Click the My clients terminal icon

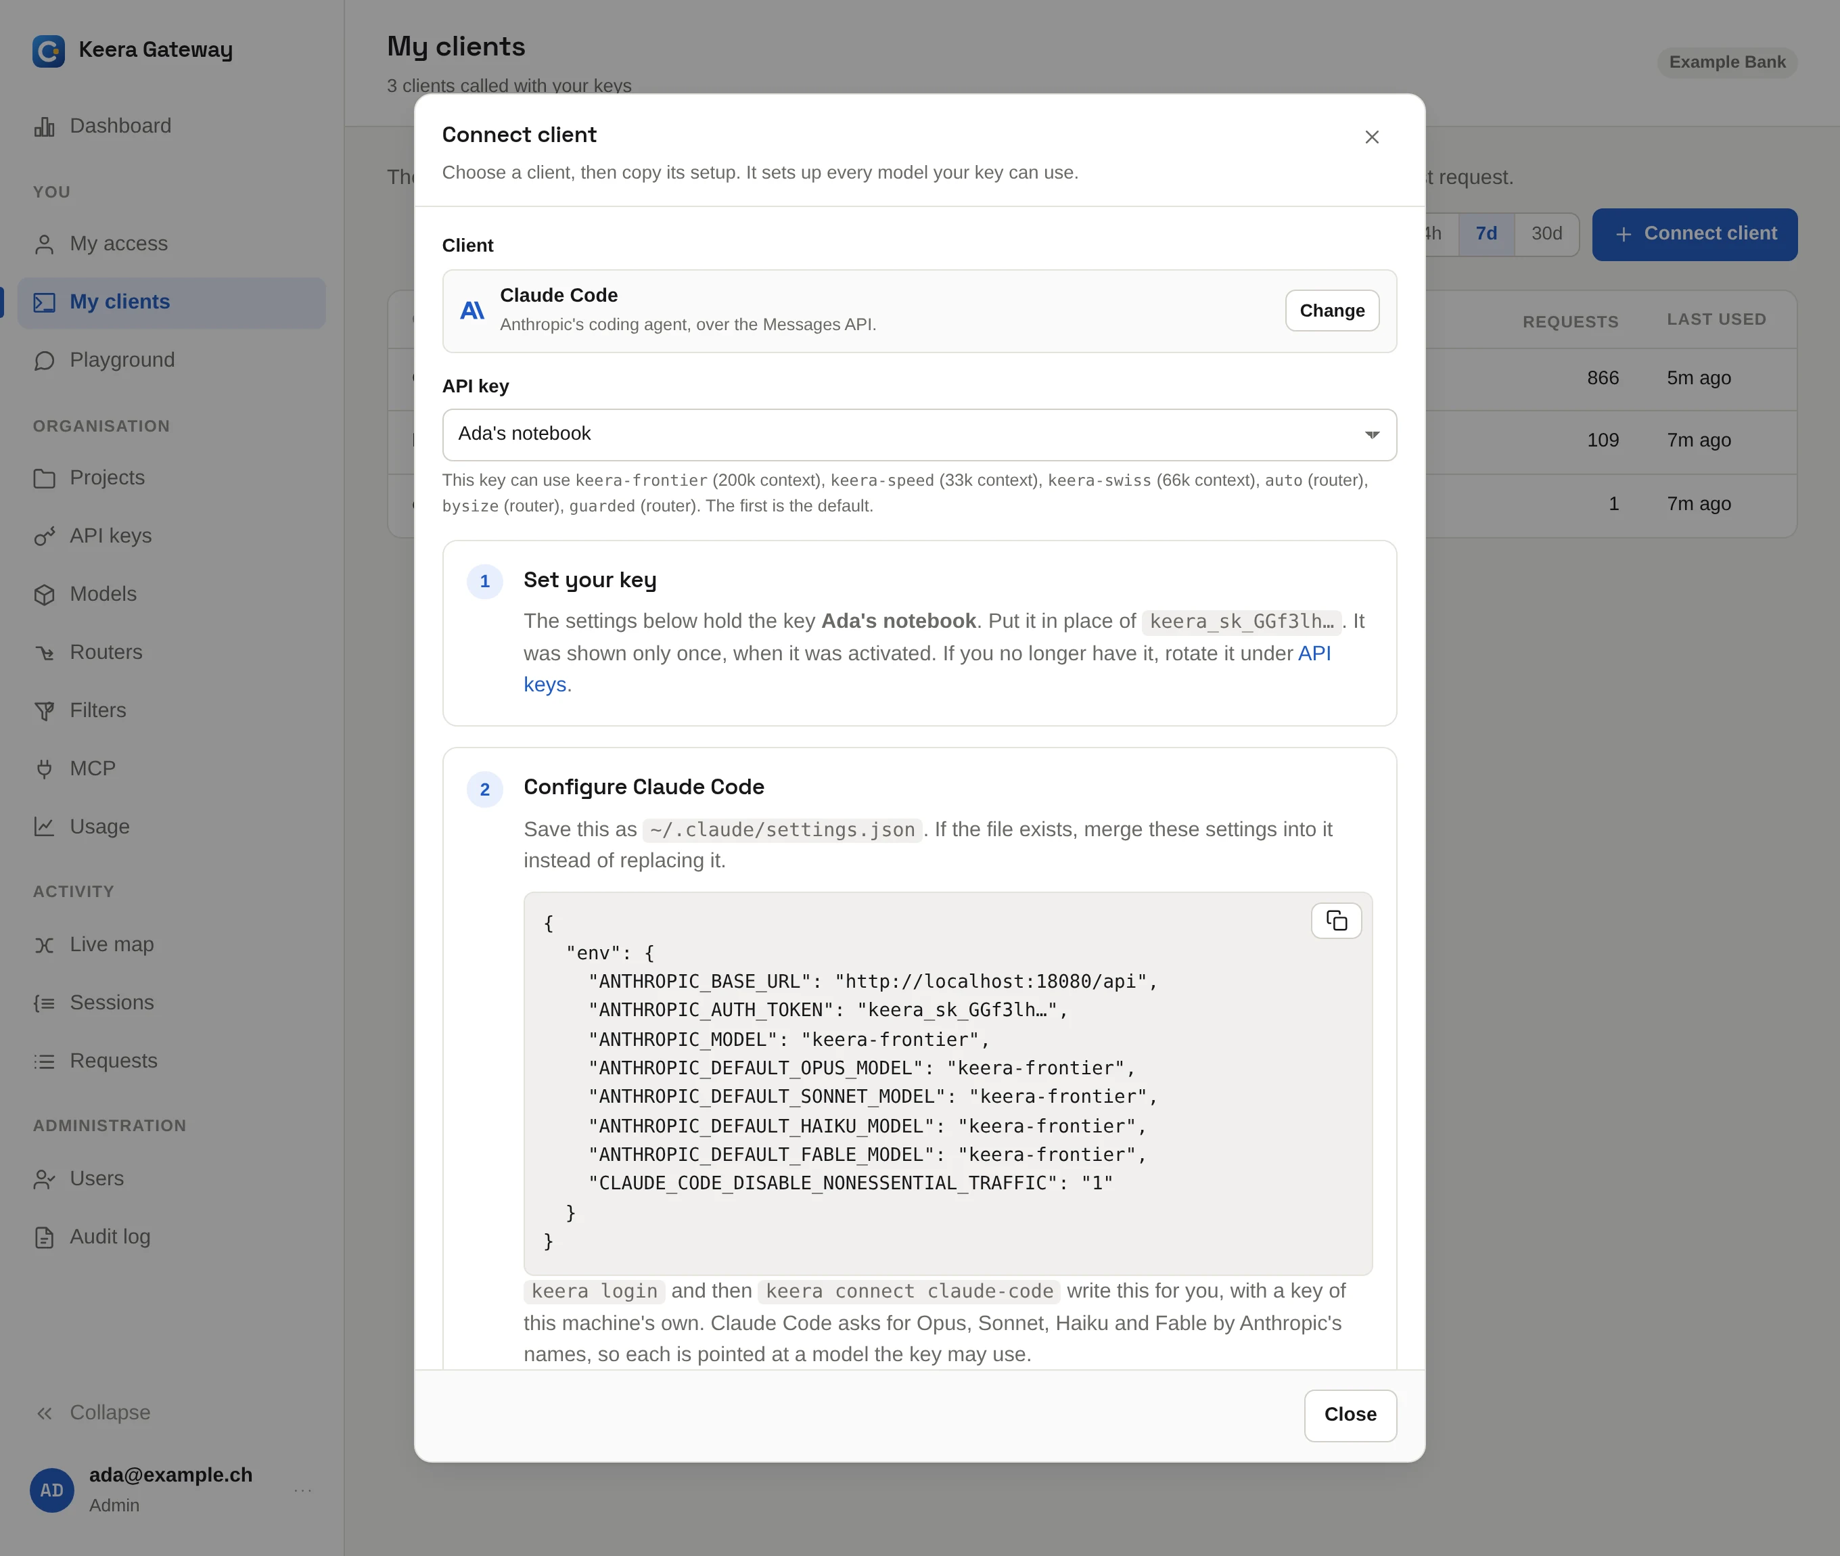44,302
